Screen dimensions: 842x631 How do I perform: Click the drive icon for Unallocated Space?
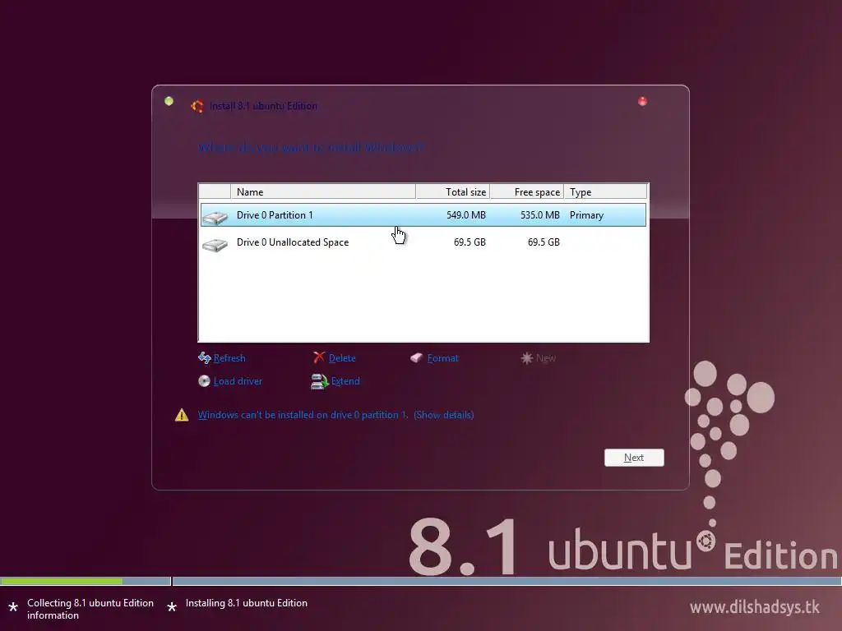pos(215,245)
